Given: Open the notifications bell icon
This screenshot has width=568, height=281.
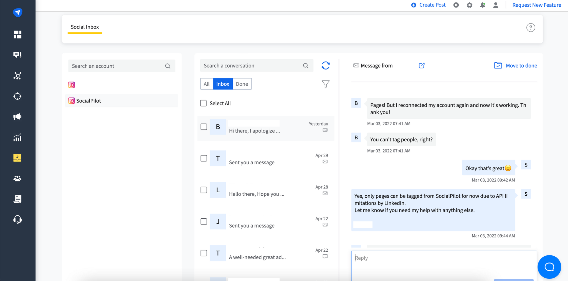Looking at the screenshot, I should [x=483, y=5].
